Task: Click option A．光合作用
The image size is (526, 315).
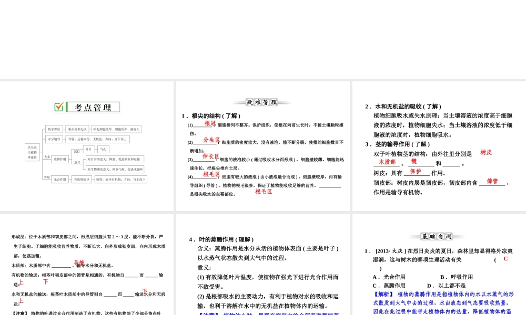Action: point(389,277)
